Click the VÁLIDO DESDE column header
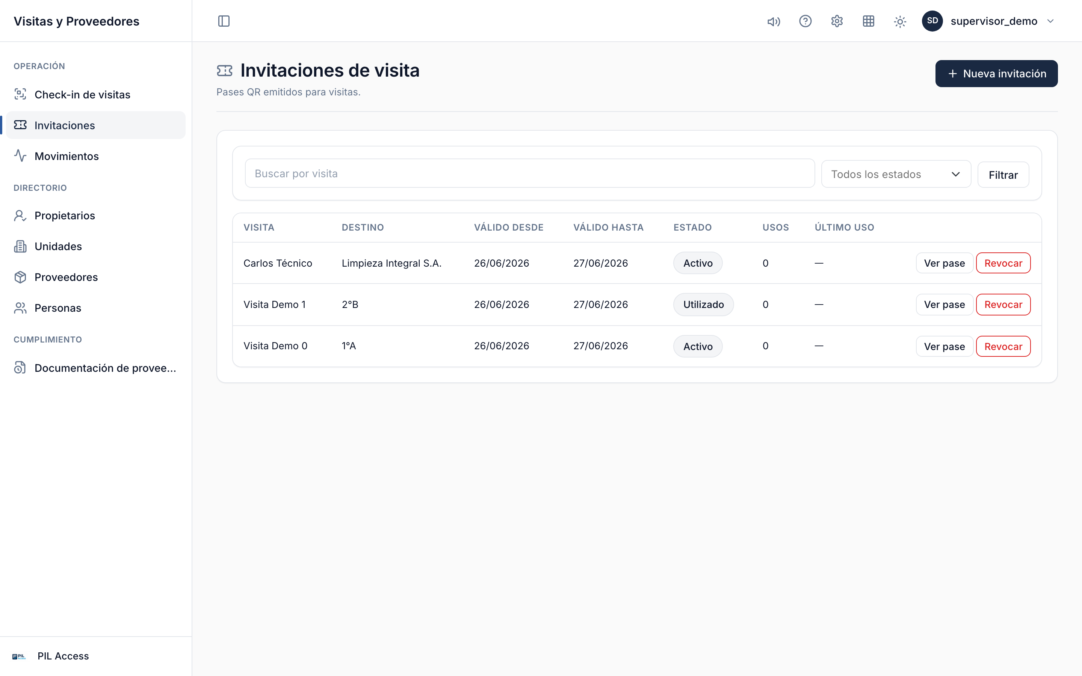Screen dimensions: 1082x676 (508, 228)
